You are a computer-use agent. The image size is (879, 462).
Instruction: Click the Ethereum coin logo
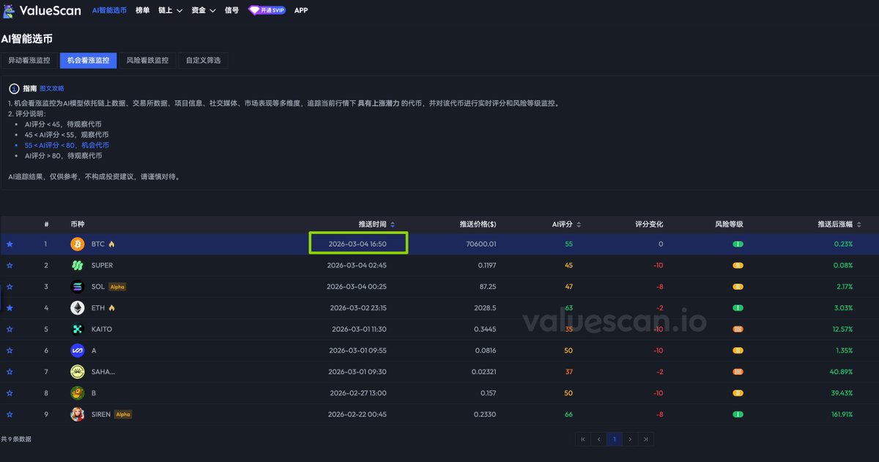point(78,308)
